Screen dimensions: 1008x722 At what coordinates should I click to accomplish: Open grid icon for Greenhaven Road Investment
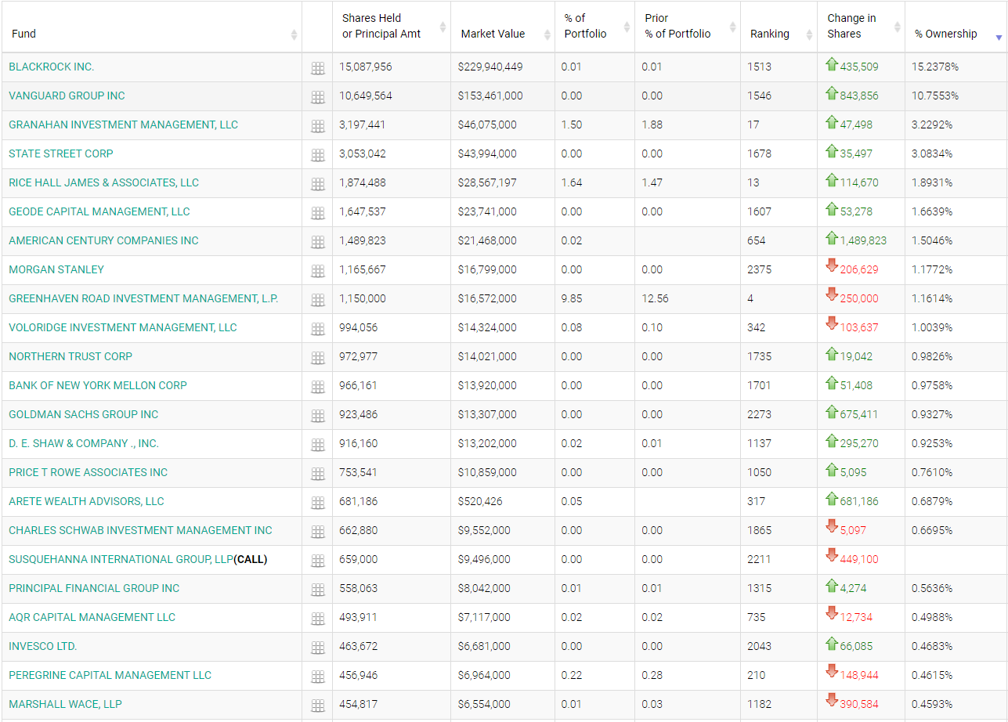pos(317,301)
